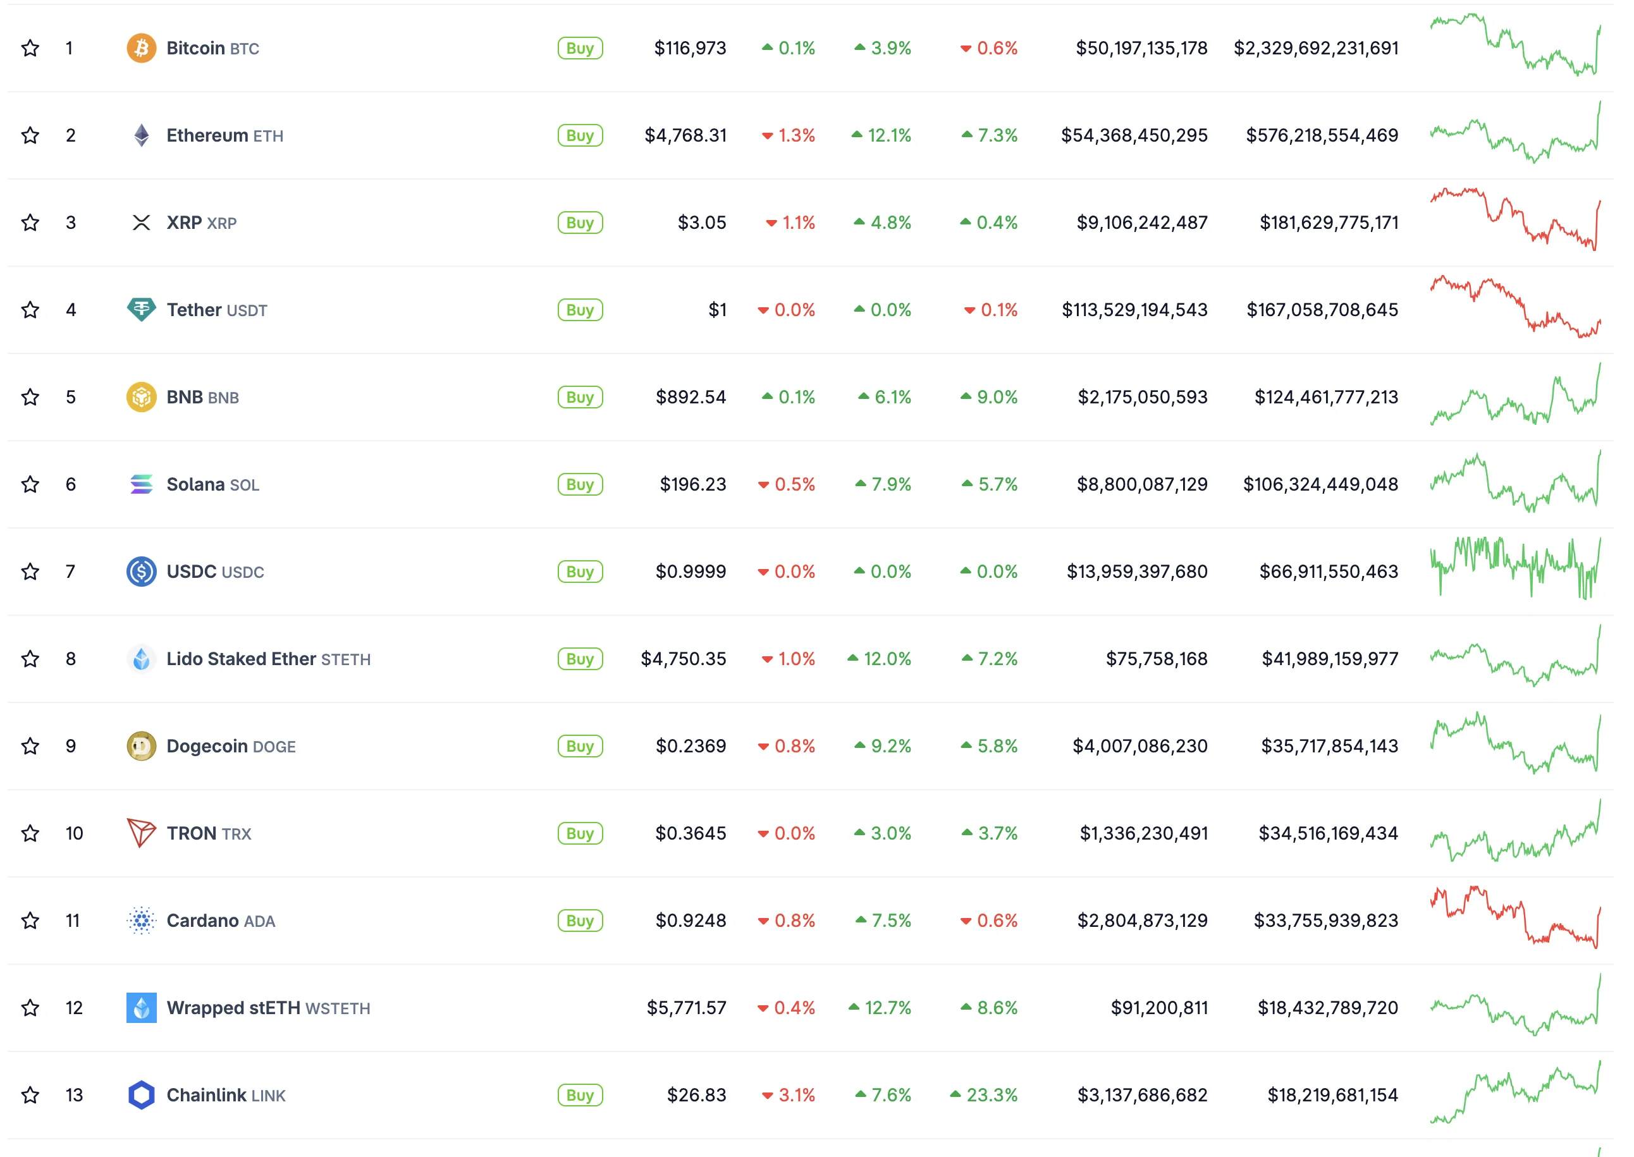This screenshot has height=1157, width=1634.
Task: Open the TRON TRX coin link
Action: tap(209, 833)
